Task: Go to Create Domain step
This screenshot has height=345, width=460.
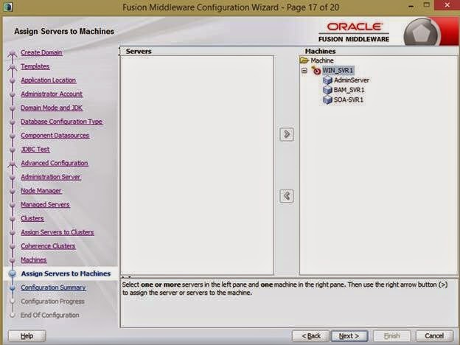Action: click(41, 52)
